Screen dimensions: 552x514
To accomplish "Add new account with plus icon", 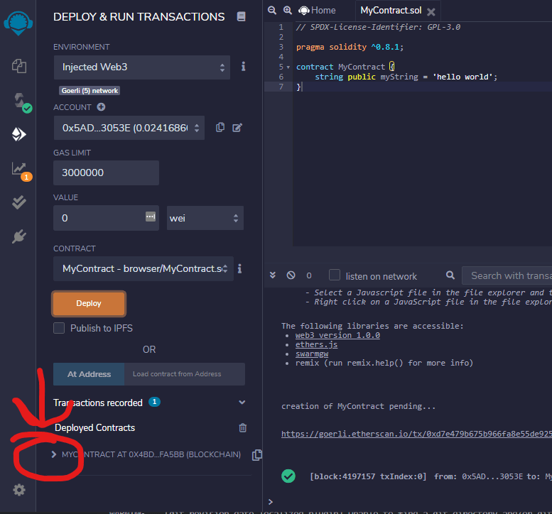I will [x=101, y=107].
